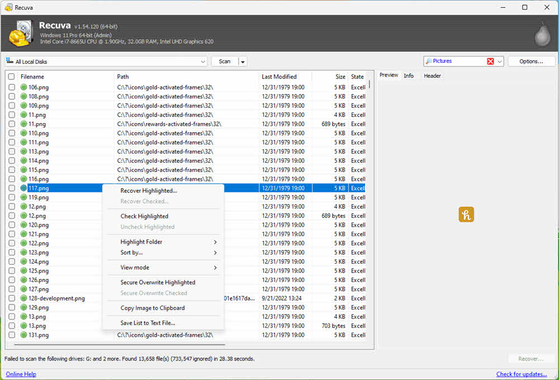Switch to the Info tab
Image resolution: width=559 pixels, height=380 pixels.
409,76
